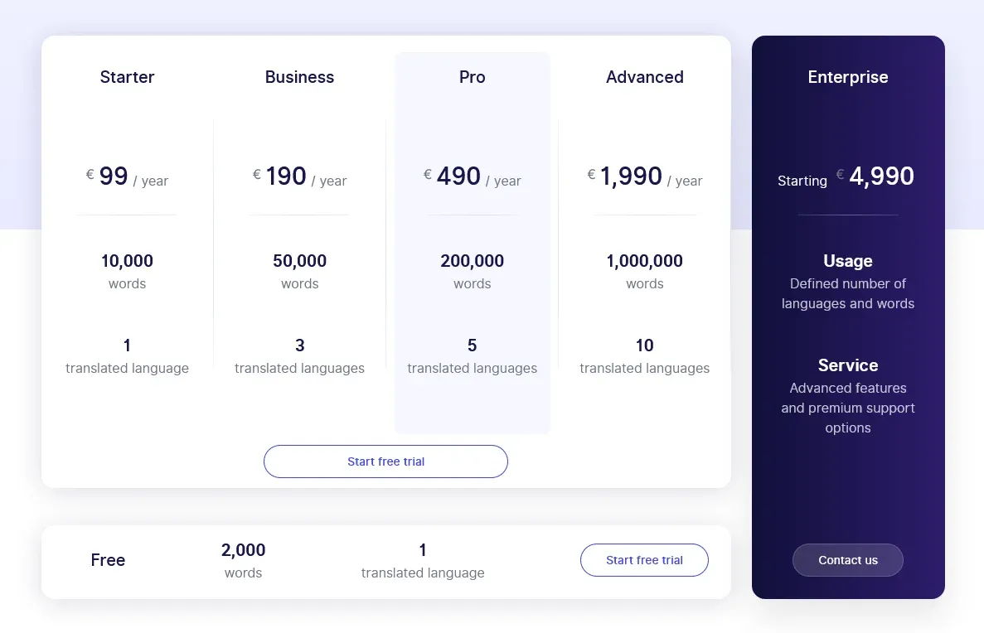The width and height of the screenshot is (984, 633).
Task: Click the 200,000 words figure
Action: [472, 261]
